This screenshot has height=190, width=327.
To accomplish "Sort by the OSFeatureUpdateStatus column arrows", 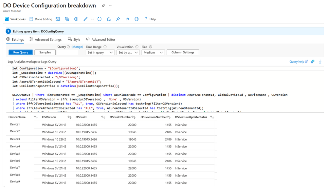I will coord(212,117).
